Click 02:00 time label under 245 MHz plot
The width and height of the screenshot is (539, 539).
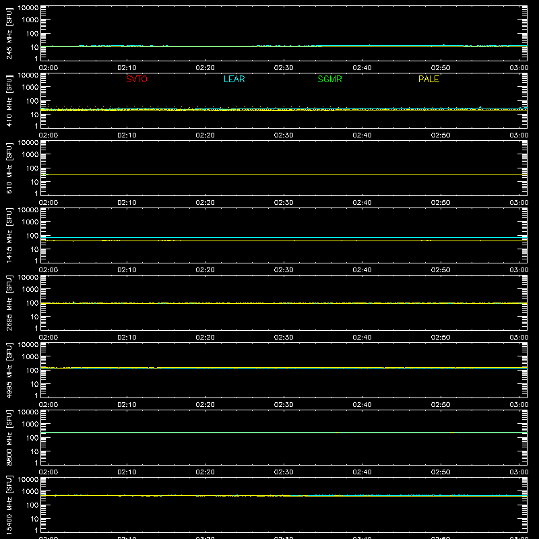click(49, 68)
